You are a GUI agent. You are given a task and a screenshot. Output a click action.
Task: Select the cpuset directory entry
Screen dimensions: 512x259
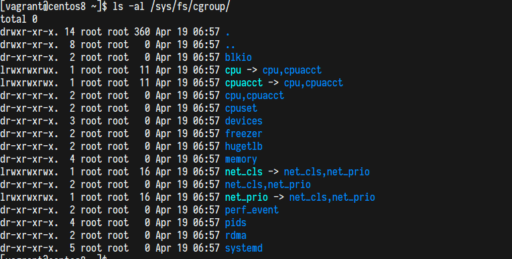coord(241,108)
